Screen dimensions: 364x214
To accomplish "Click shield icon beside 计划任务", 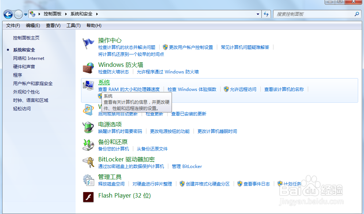I will (280, 184).
